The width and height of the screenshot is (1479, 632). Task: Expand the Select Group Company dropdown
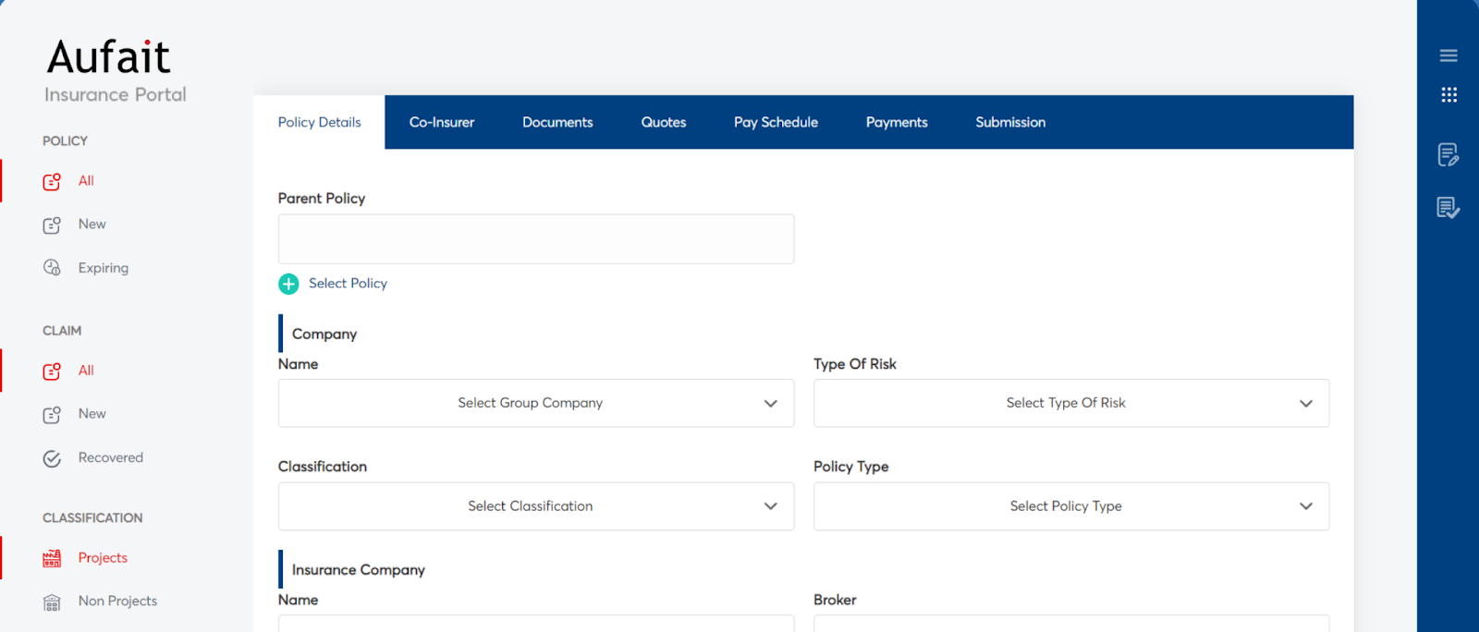click(x=536, y=403)
